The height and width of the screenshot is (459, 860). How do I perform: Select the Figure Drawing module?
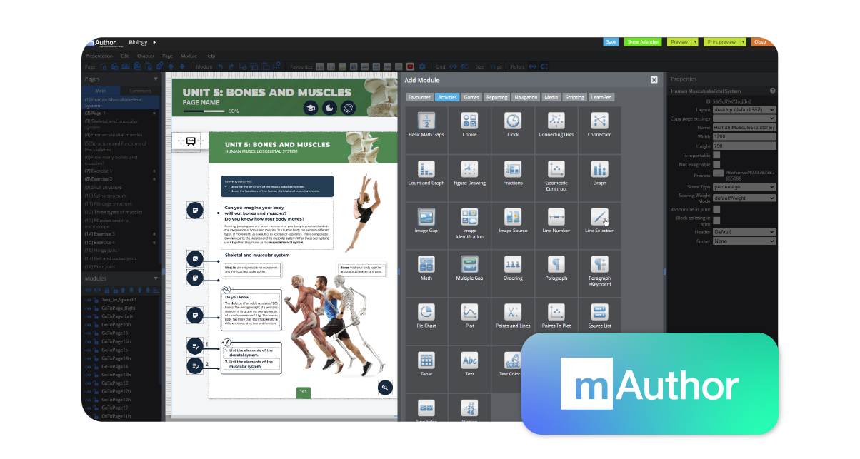469,169
